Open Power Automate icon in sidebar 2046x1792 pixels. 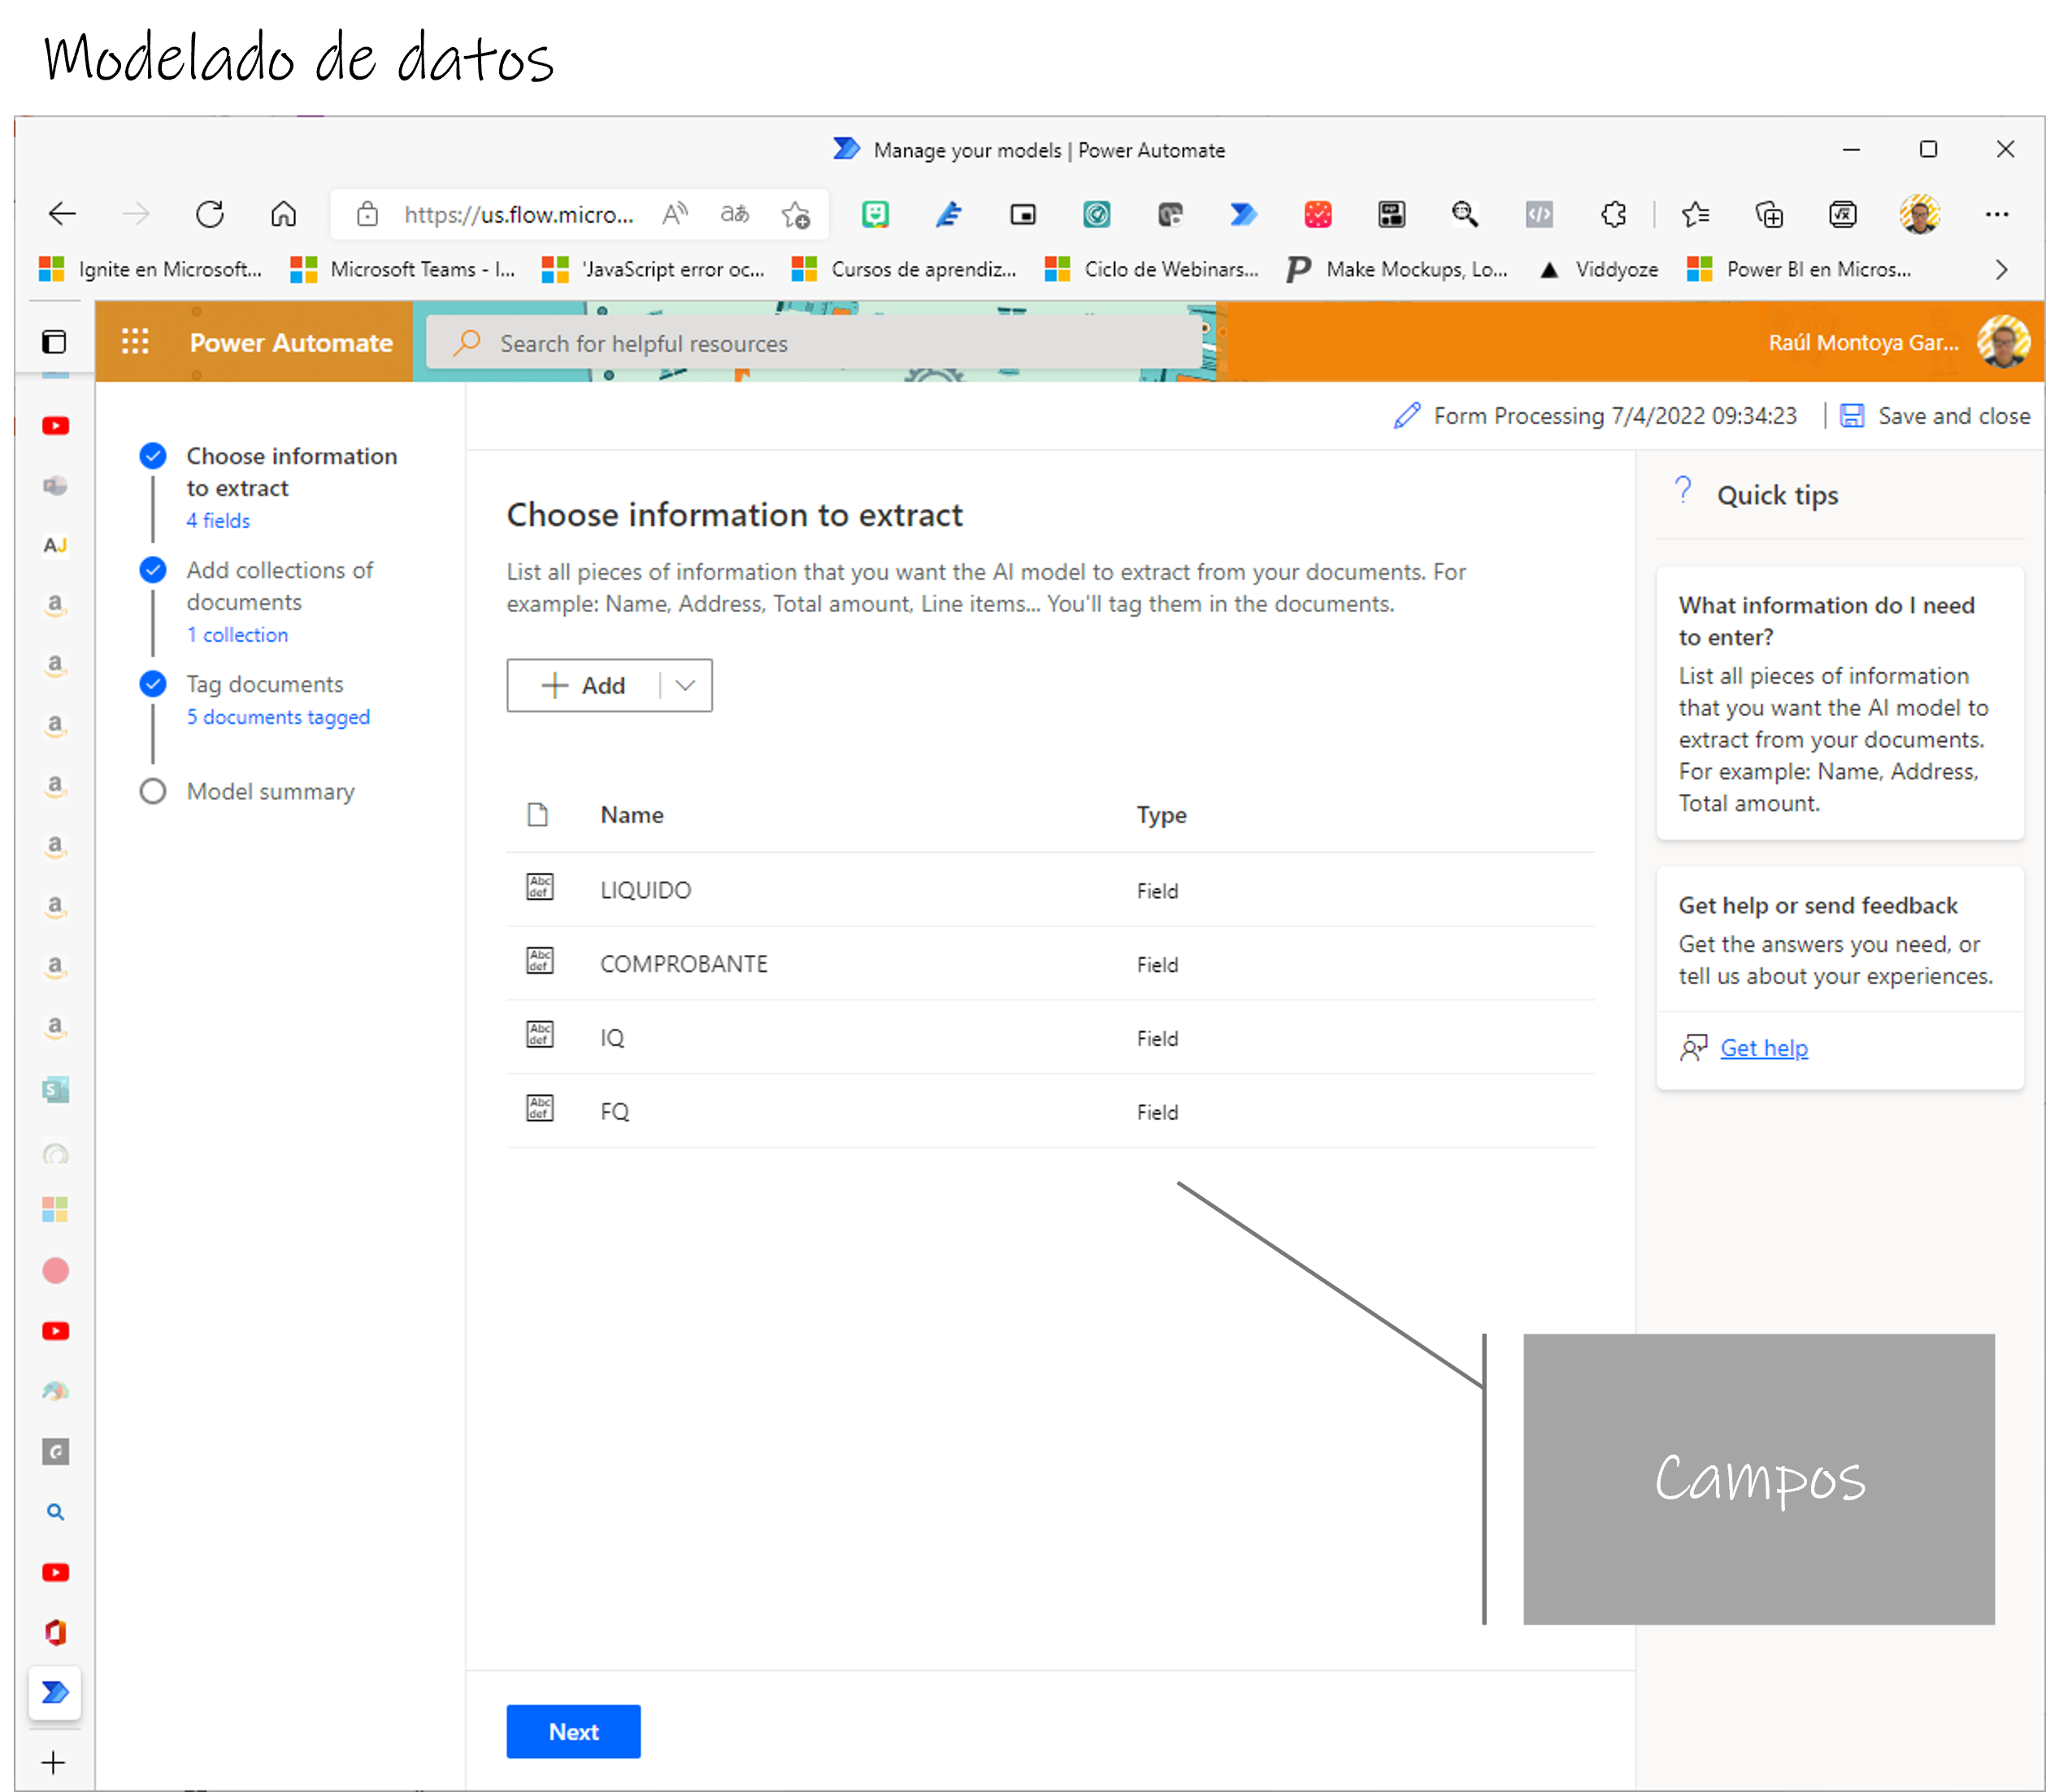tap(55, 1692)
